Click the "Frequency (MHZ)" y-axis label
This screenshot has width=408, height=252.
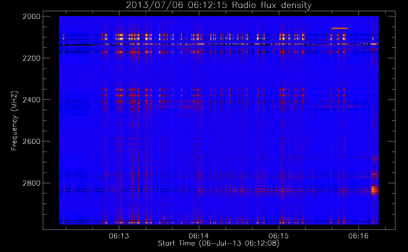15,121
